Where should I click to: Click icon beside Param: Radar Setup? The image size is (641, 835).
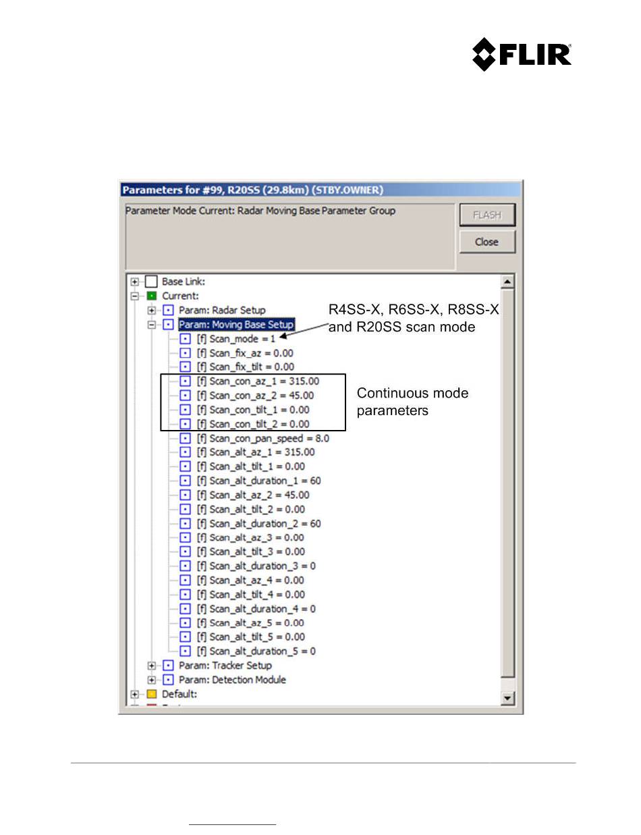point(169,311)
